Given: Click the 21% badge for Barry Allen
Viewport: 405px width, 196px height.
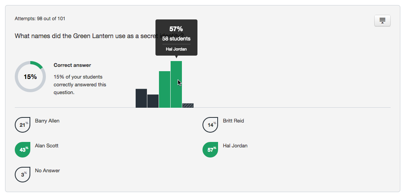Looking at the screenshot, I should [23, 125].
